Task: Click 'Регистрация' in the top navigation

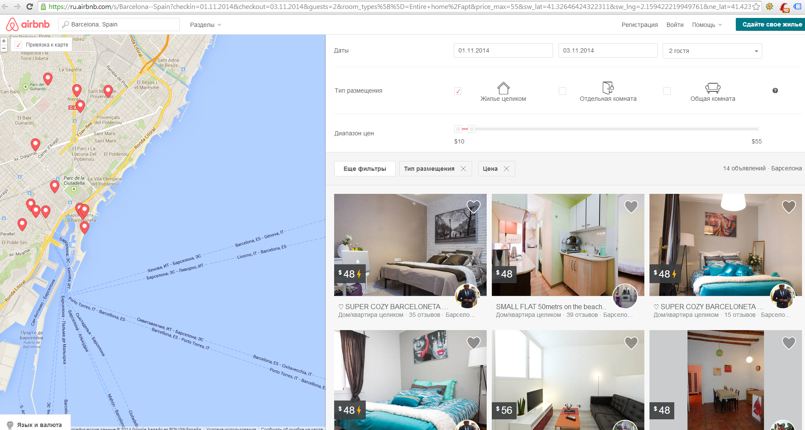Action: [640, 25]
